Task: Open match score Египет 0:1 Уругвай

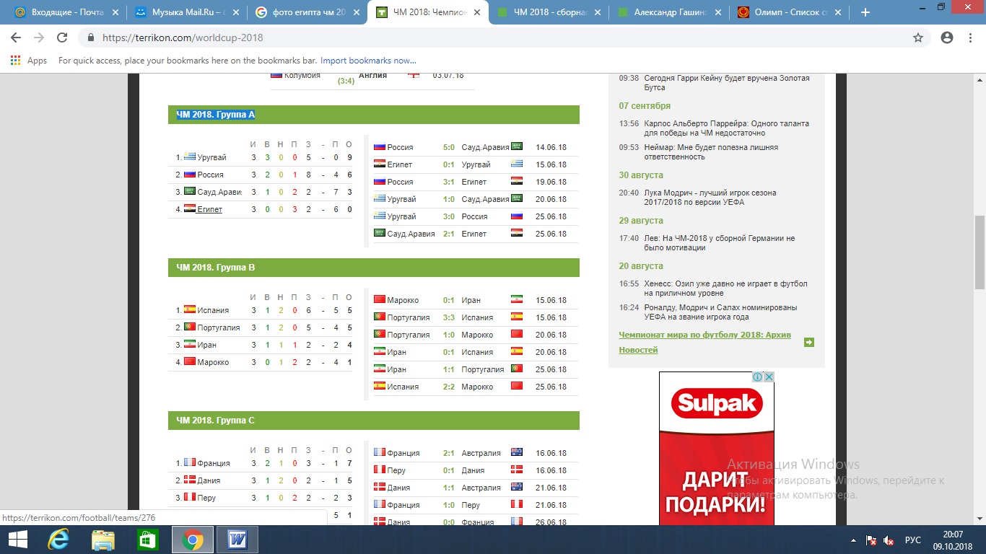Action: (449, 164)
